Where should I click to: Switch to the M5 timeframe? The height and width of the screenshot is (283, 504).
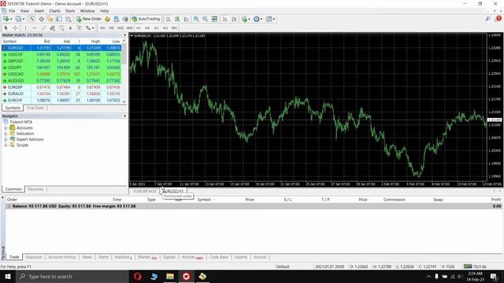click(111, 28)
